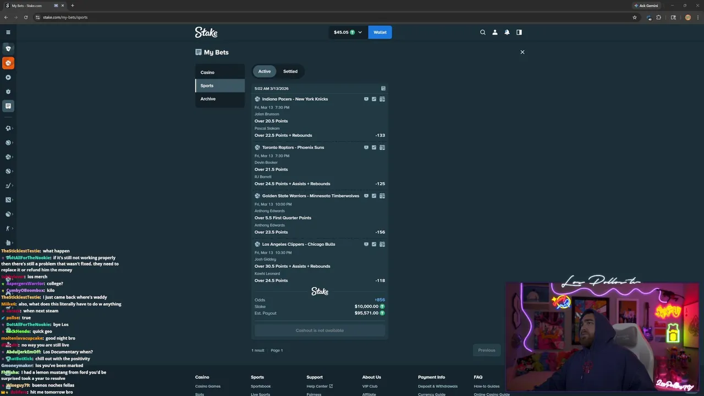
Task: Open a new browser tab with the plus
Action: (x=72, y=5)
